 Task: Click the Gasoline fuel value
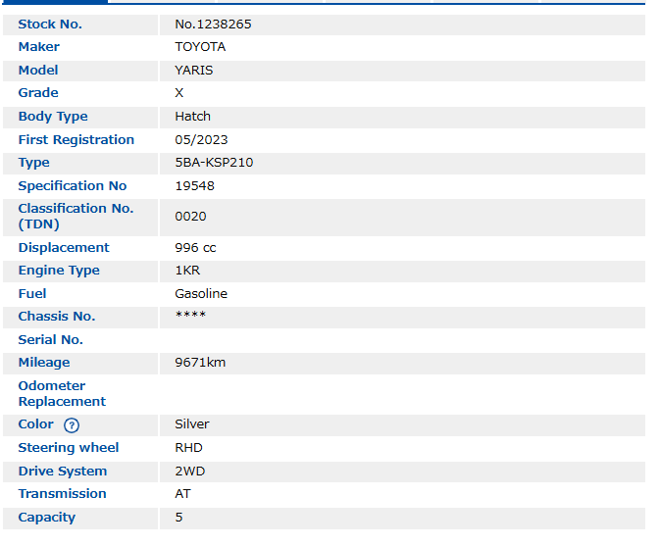201,294
